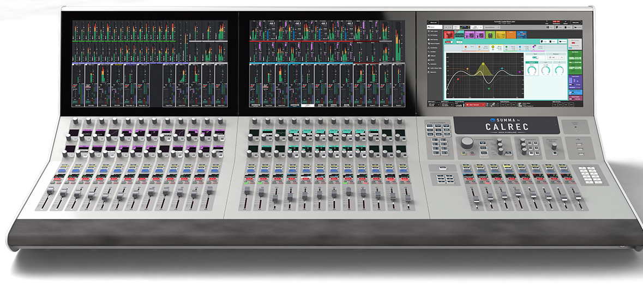Click the red node on EQ graph
This screenshot has width=643, height=287.
coord(458,79)
